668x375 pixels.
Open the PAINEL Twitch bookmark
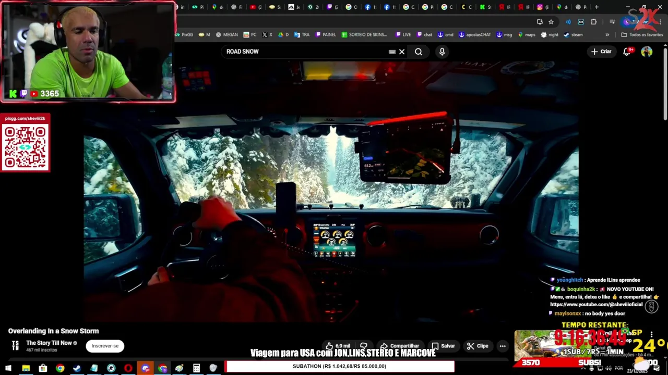point(326,34)
